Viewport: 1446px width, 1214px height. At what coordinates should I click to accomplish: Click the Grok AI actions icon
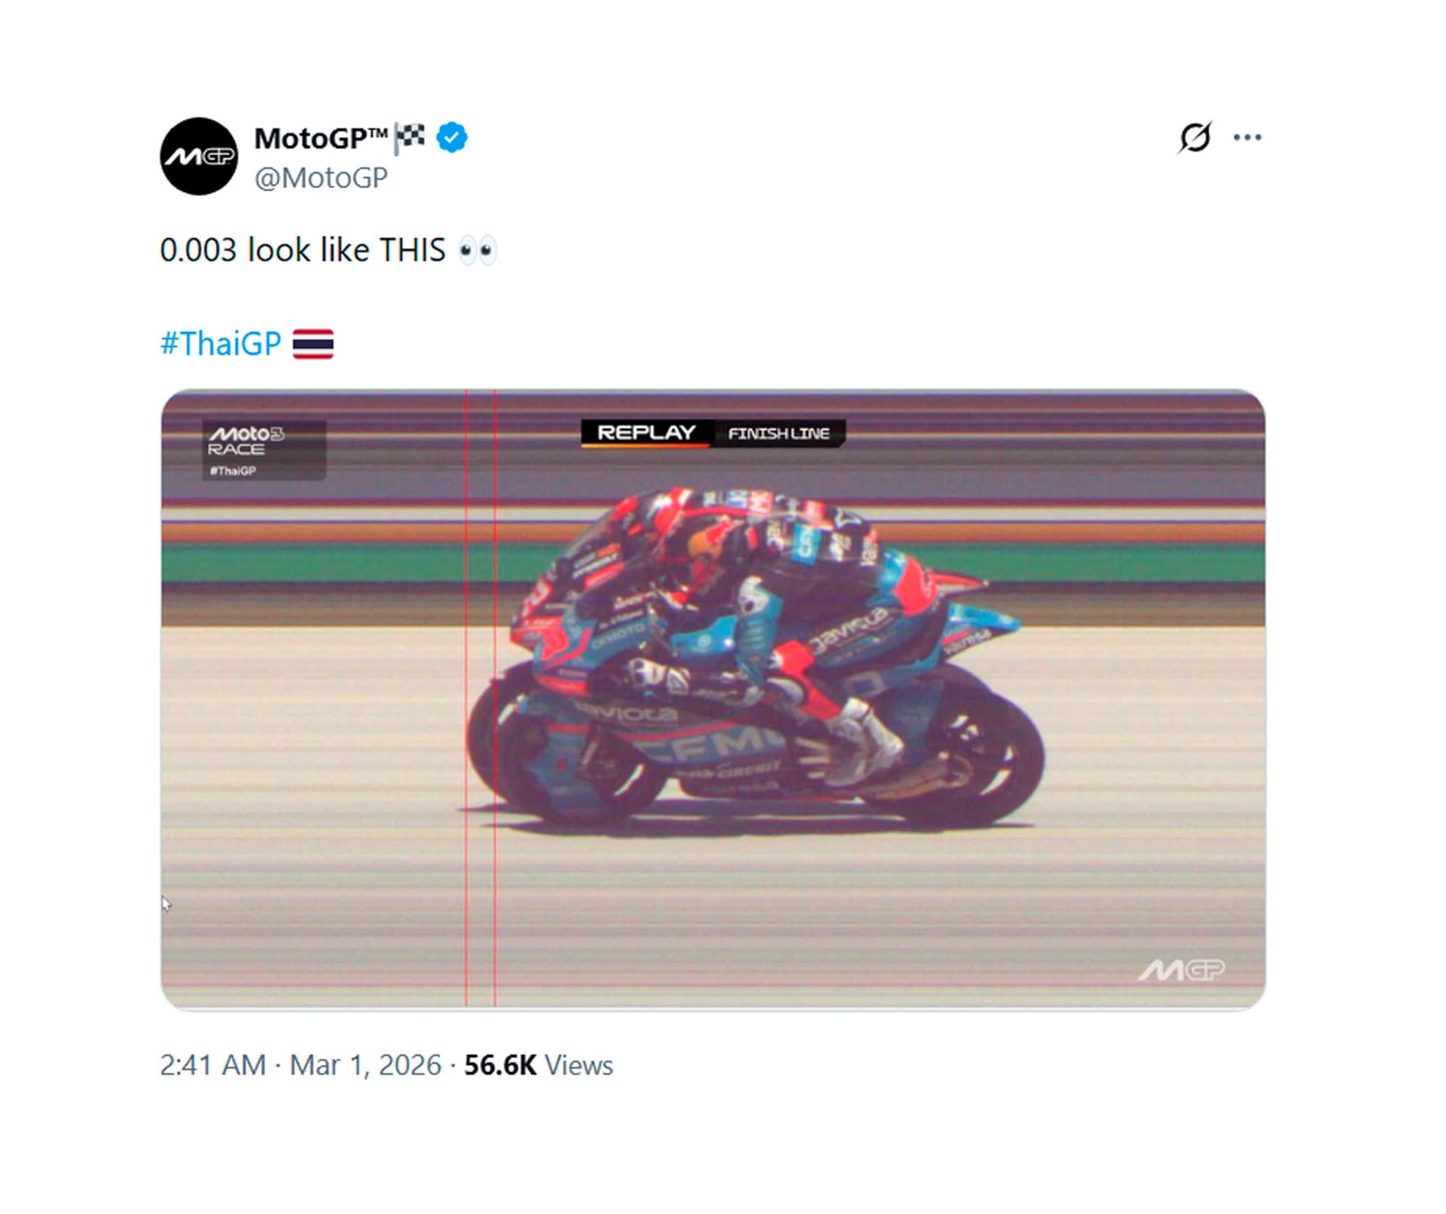1199,137
